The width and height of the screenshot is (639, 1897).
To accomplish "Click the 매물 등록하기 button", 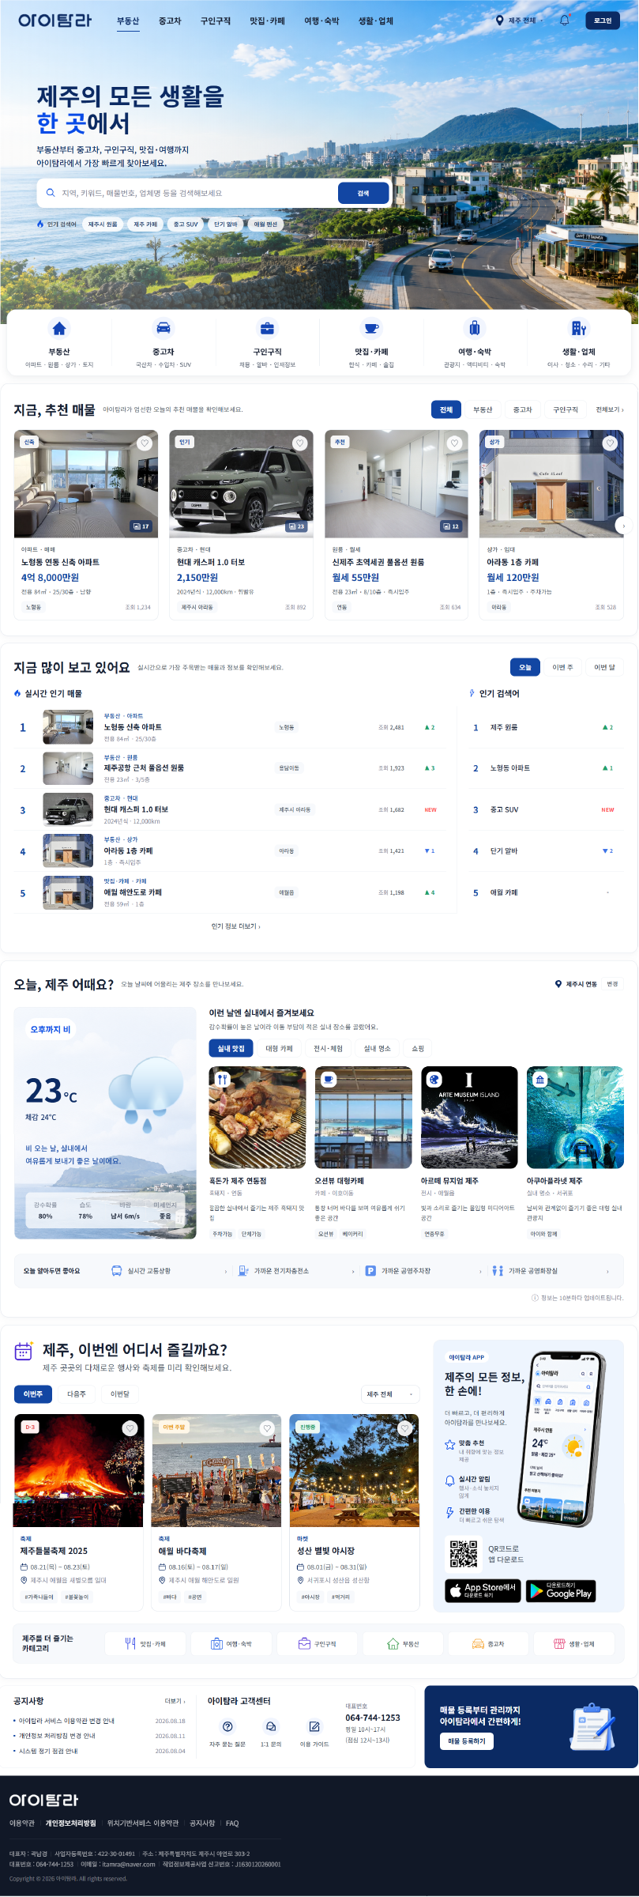I will (x=466, y=1740).
